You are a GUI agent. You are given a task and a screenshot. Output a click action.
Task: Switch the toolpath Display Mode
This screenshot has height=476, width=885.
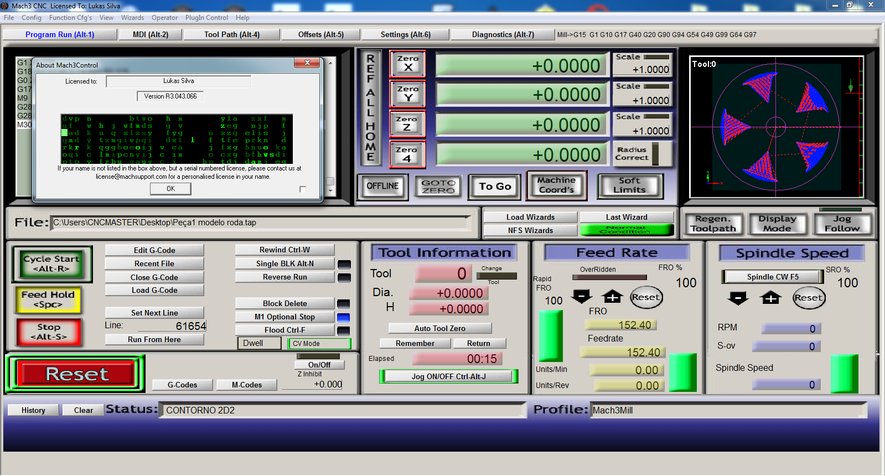[778, 224]
